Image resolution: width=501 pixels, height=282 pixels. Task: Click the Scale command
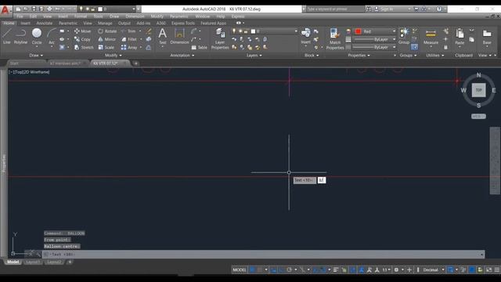click(x=106, y=47)
